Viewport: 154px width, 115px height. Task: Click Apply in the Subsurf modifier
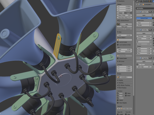point(144,15)
